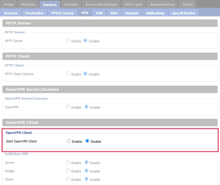This screenshot has width=220, height=185.
Task: View the Status tab
Action: point(188,4)
